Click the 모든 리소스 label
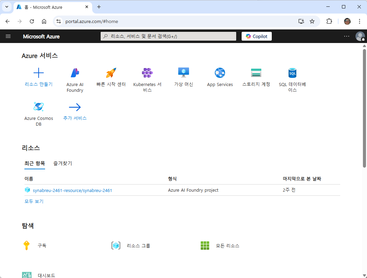The width and height of the screenshot is (367, 278). 227,246
